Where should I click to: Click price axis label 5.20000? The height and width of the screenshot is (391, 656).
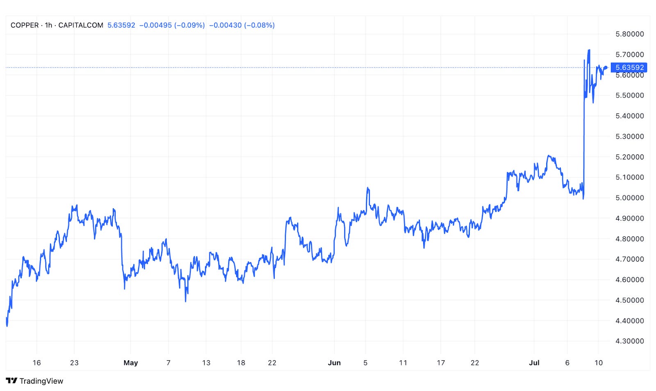(630, 157)
